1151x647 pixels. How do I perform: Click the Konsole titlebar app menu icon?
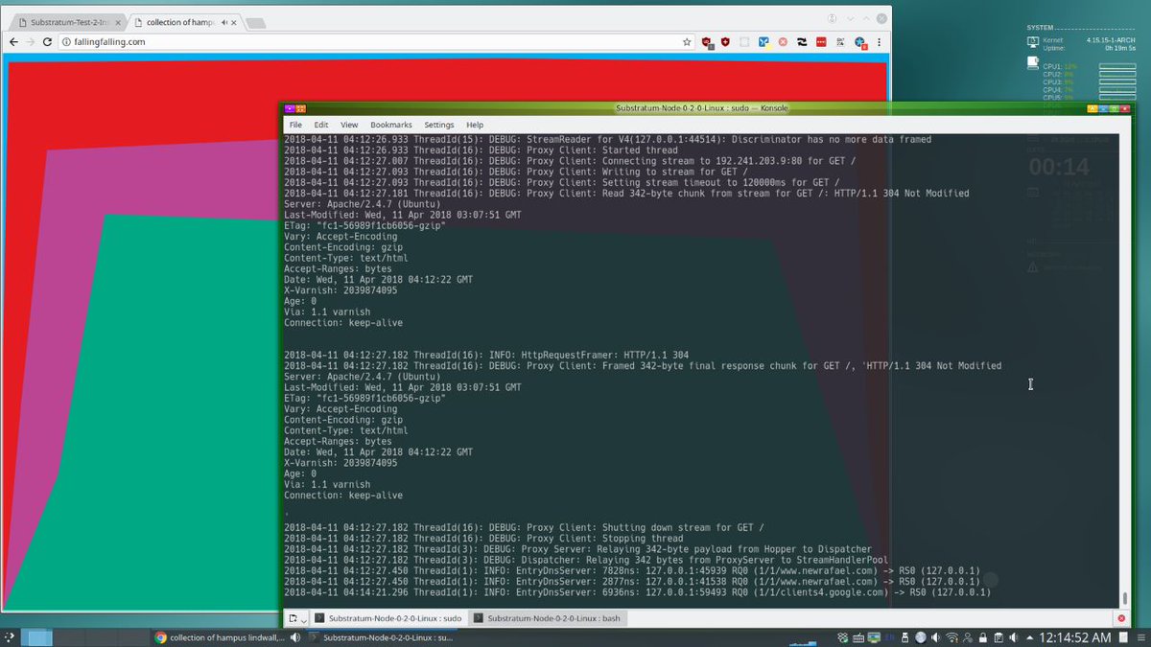click(290, 108)
